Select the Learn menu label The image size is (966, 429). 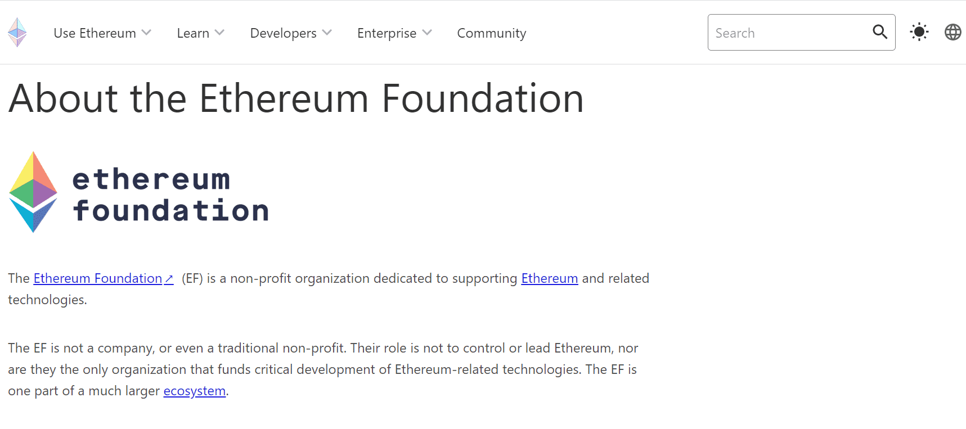(193, 33)
